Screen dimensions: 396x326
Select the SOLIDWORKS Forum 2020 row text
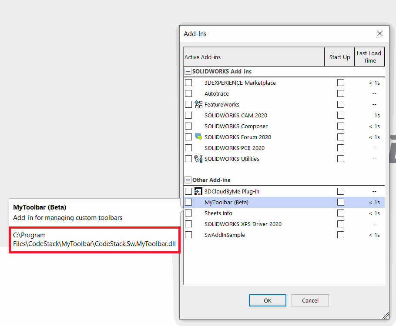[x=238, y=137]
